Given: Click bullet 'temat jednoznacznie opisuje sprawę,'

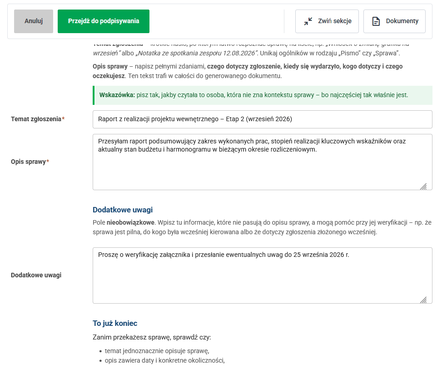Looking at the screenshot, I should tap(157, 351).
